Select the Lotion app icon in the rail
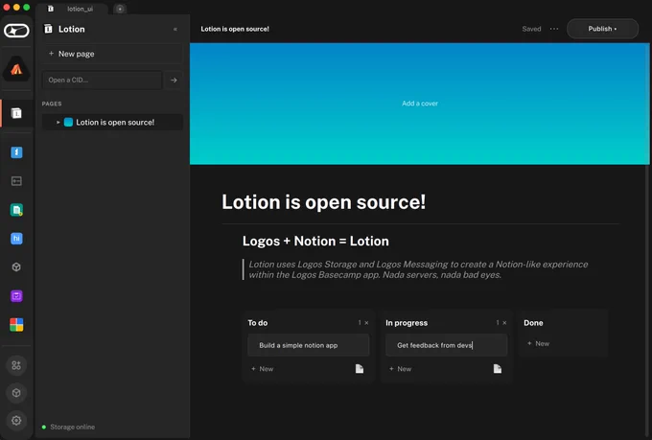 [16, 113]
